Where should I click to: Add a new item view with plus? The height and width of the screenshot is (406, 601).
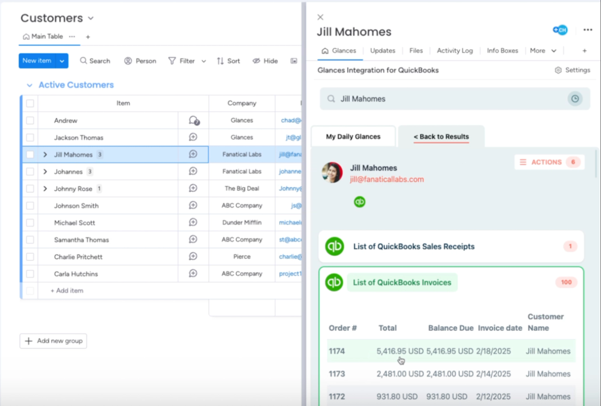pos(584,51)
